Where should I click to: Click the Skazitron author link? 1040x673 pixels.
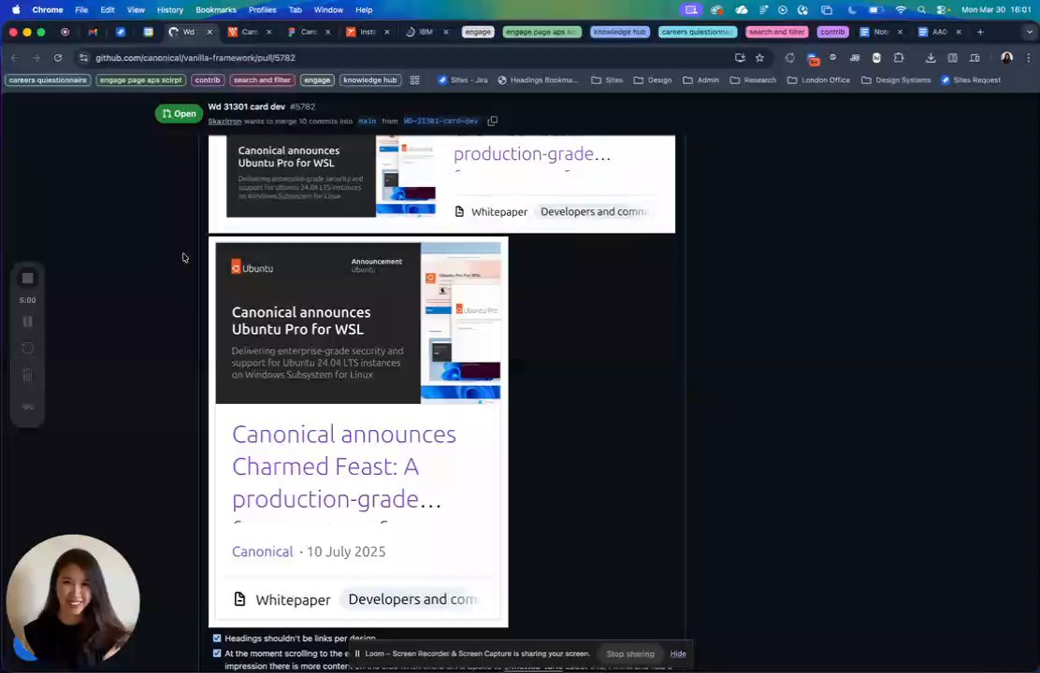(224, 122)
